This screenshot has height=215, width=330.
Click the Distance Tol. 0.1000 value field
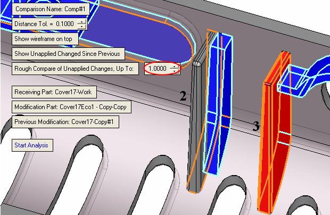65,24
